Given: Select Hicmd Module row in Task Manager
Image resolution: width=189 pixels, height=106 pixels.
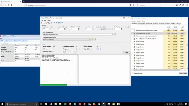Looking at the screenshot, I should coord(159,42).
